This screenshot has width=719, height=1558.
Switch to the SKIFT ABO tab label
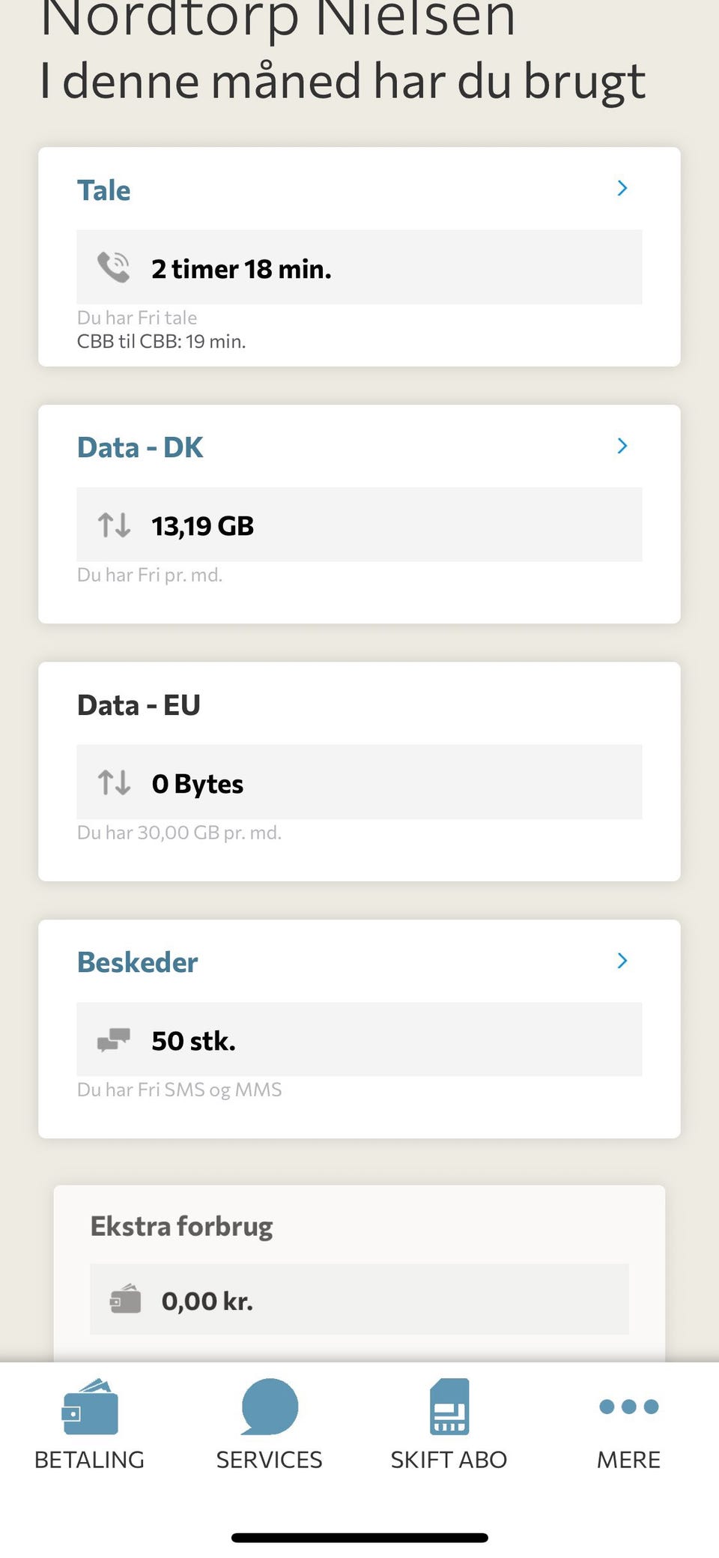(x=449, y=1459)
